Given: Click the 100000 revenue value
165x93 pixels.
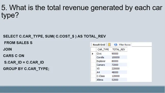Looking at the screenshot, I should click(x=115, y=57).
